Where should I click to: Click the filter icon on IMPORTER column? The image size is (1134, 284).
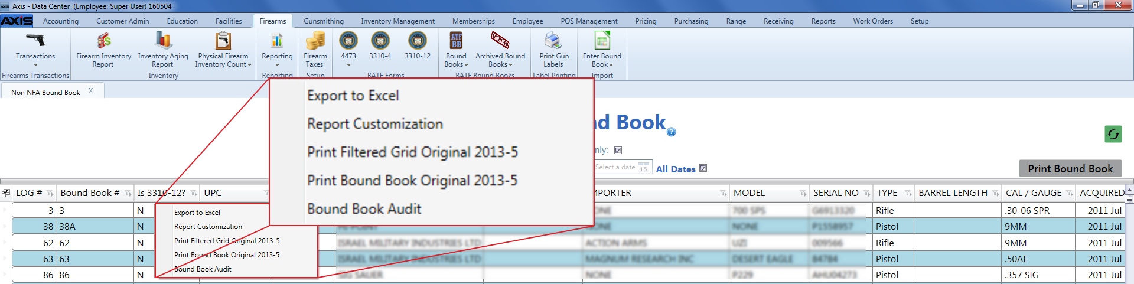tap(723, 194)
